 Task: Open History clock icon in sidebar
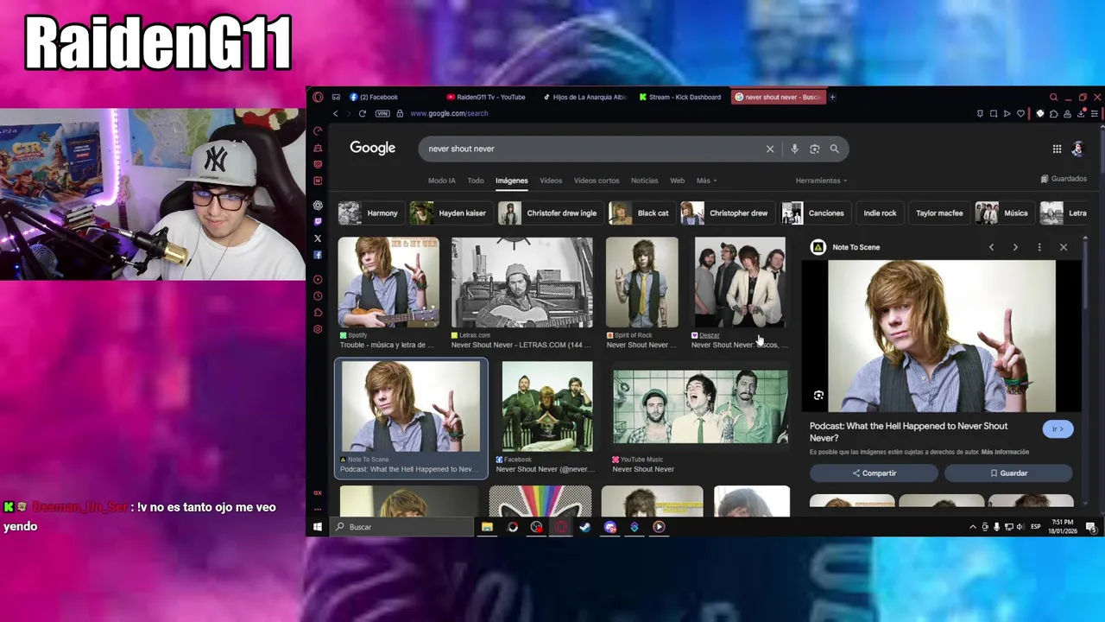318,296
